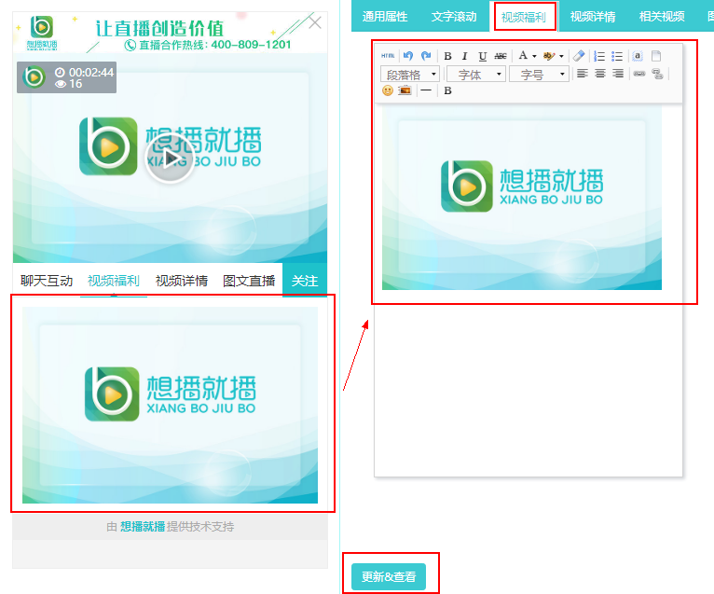Toggle italic formatting
The image size is (714, 594).
pos(464,56)
